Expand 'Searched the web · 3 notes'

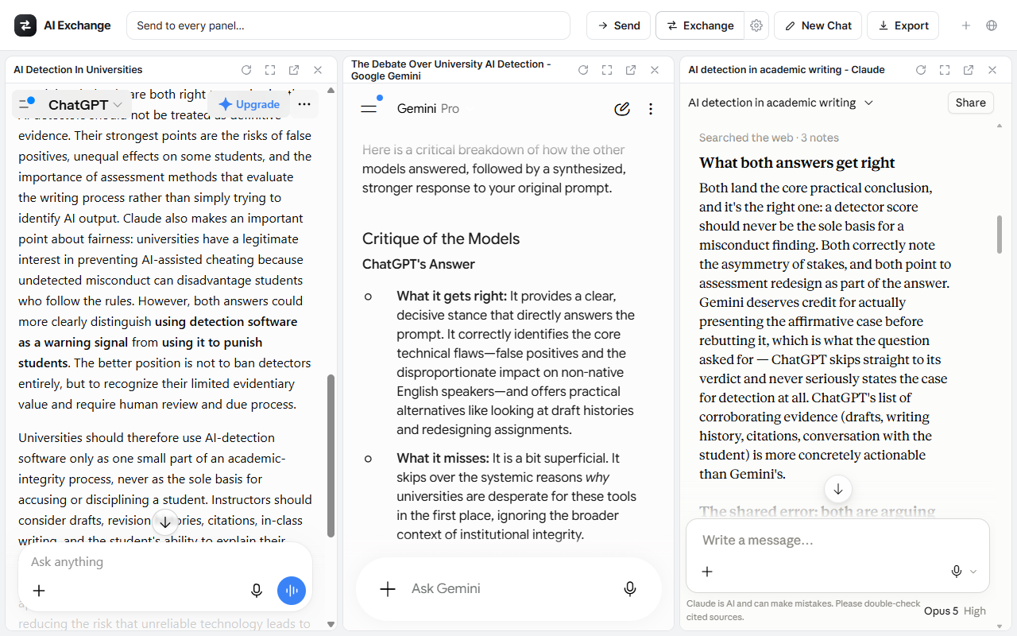click(x=768, y=138)
